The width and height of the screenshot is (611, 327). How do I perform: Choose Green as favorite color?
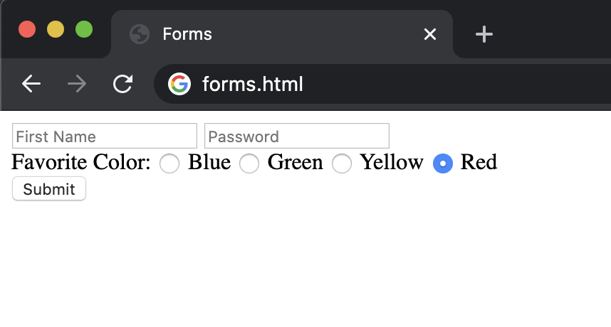249,163
